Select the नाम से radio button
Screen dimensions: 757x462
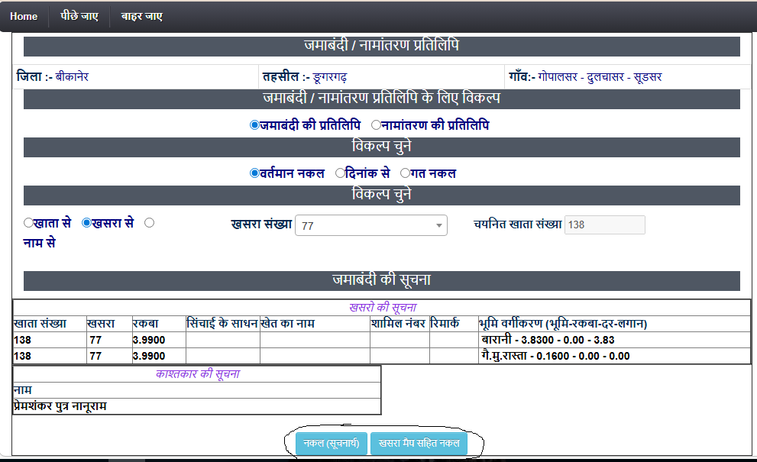click(149, 223)
